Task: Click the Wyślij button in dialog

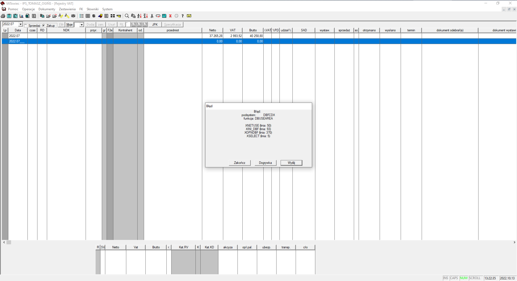Action: coord(291,163)
